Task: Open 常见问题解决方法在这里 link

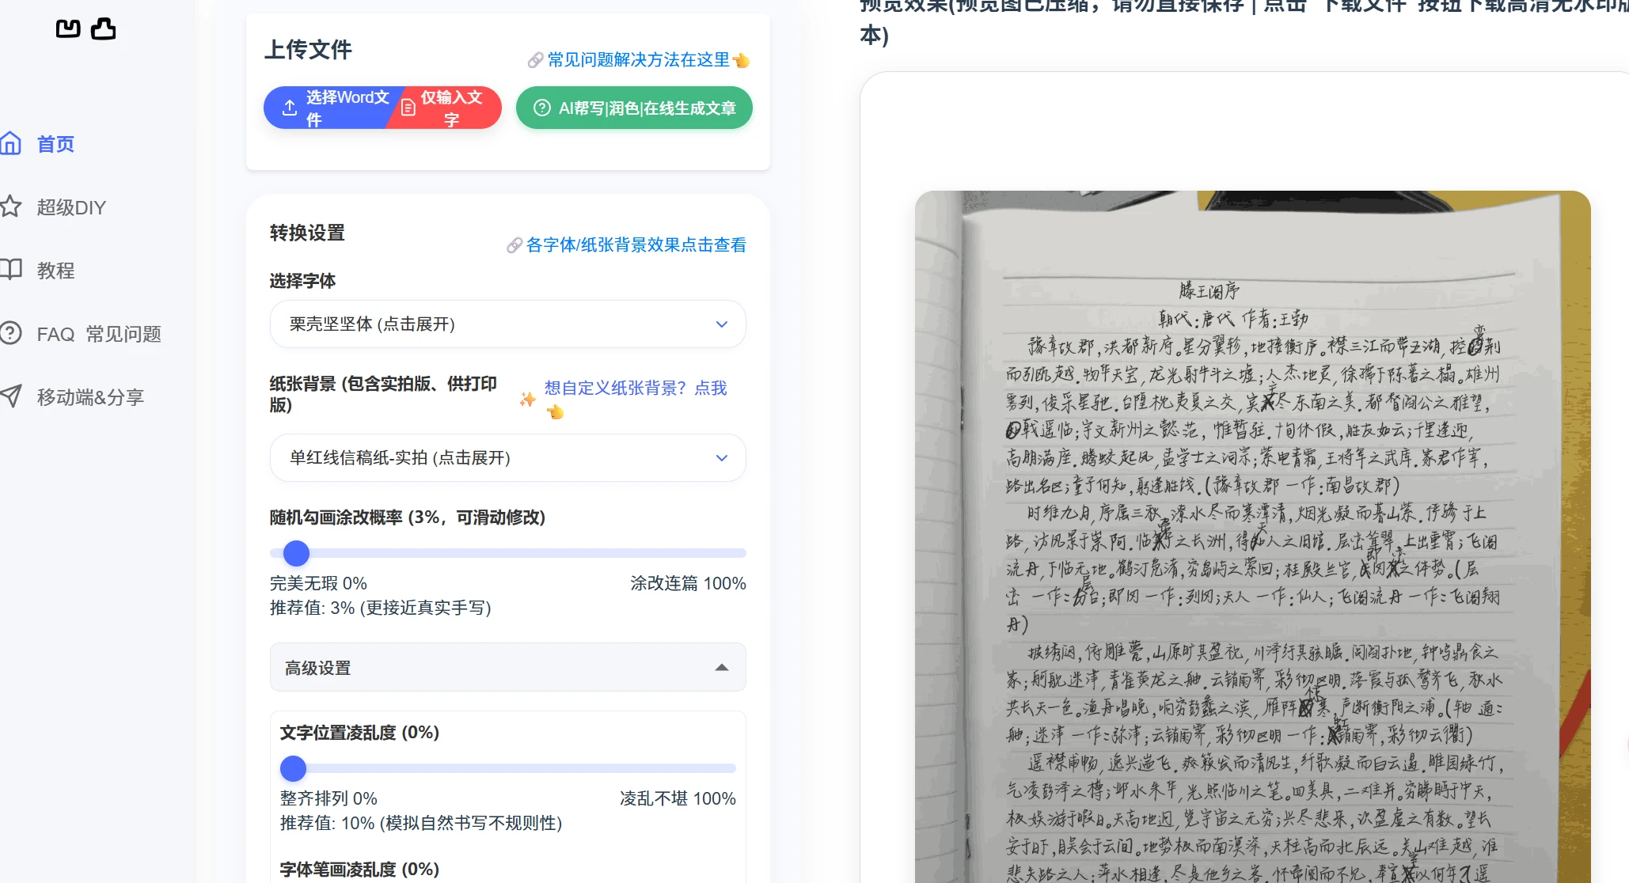Action: [638, 60]
